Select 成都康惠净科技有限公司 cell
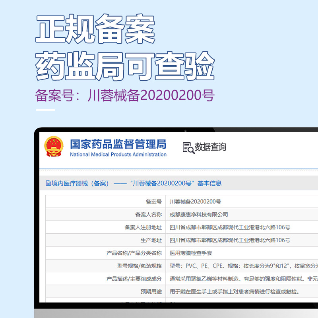This screenshot has height=318, width=318. coord(199,215)
